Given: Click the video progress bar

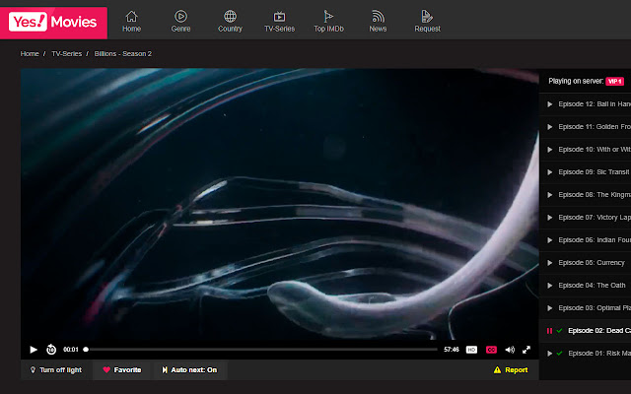Looking at the screenshot, I should click(260, 350).
